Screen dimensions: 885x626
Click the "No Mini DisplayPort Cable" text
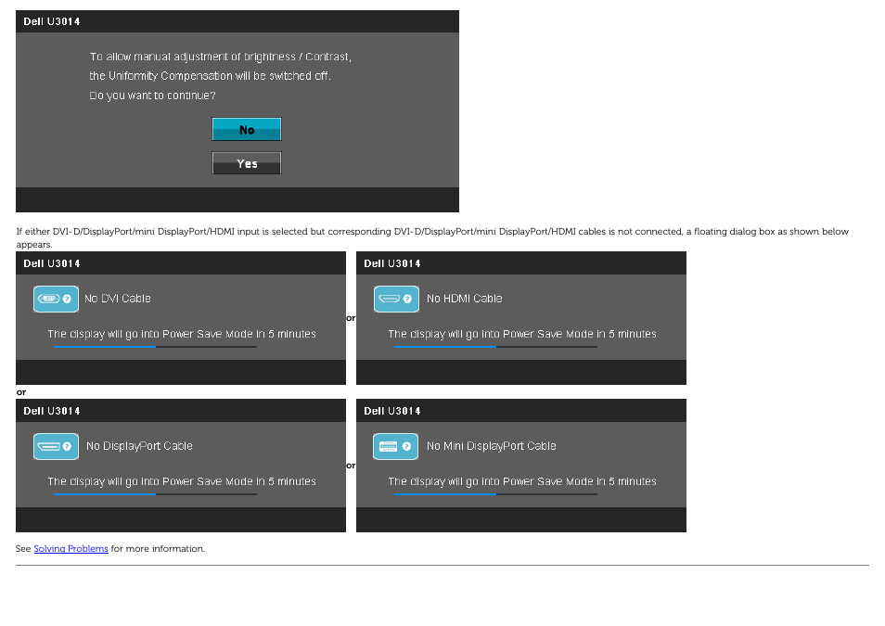pyautogui.click(x=492, y=446)
